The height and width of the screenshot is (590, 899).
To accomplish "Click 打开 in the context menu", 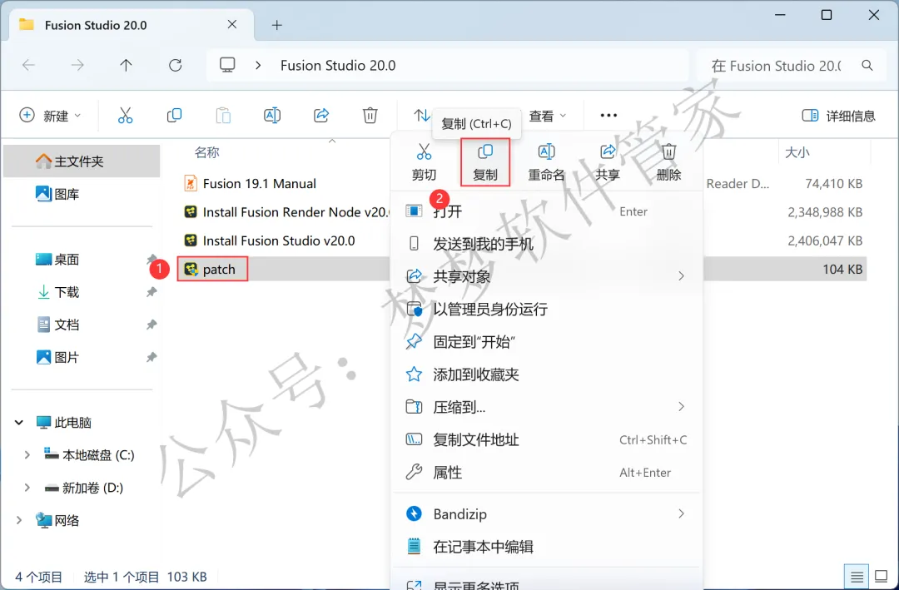I will (546, 211).
